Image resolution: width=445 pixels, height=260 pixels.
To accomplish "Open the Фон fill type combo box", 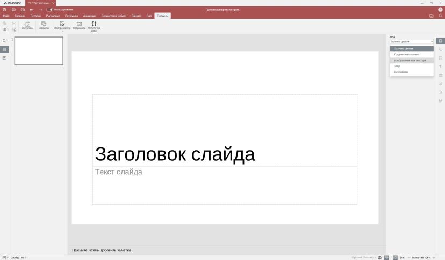I will (x=412, y=41).
